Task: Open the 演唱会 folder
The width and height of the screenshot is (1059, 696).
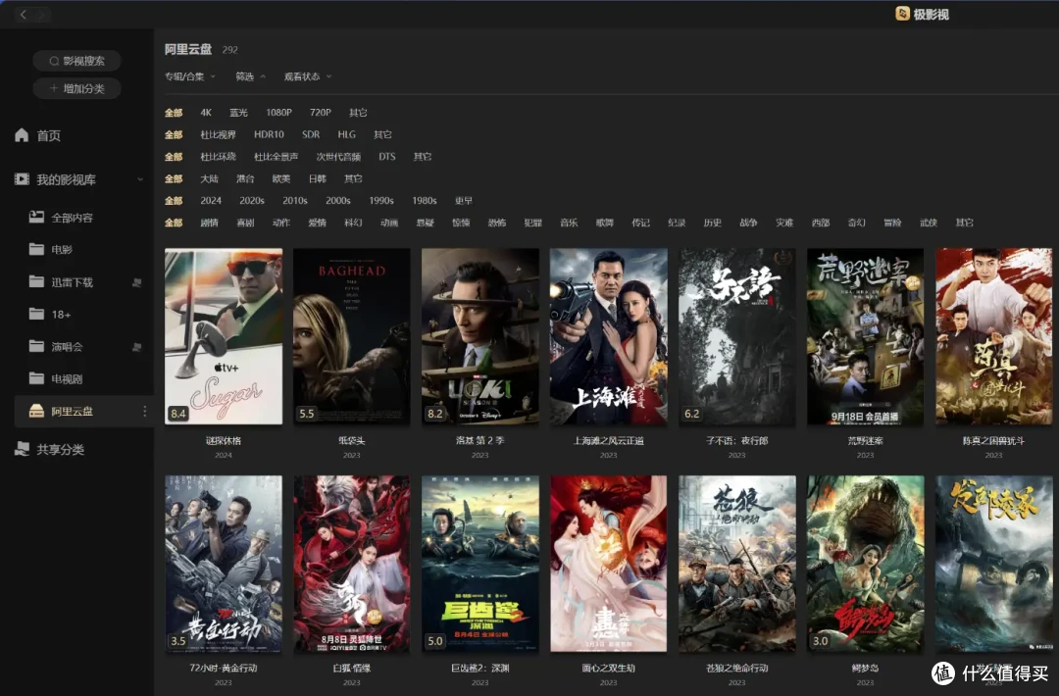Action: (x=55, y=346)
